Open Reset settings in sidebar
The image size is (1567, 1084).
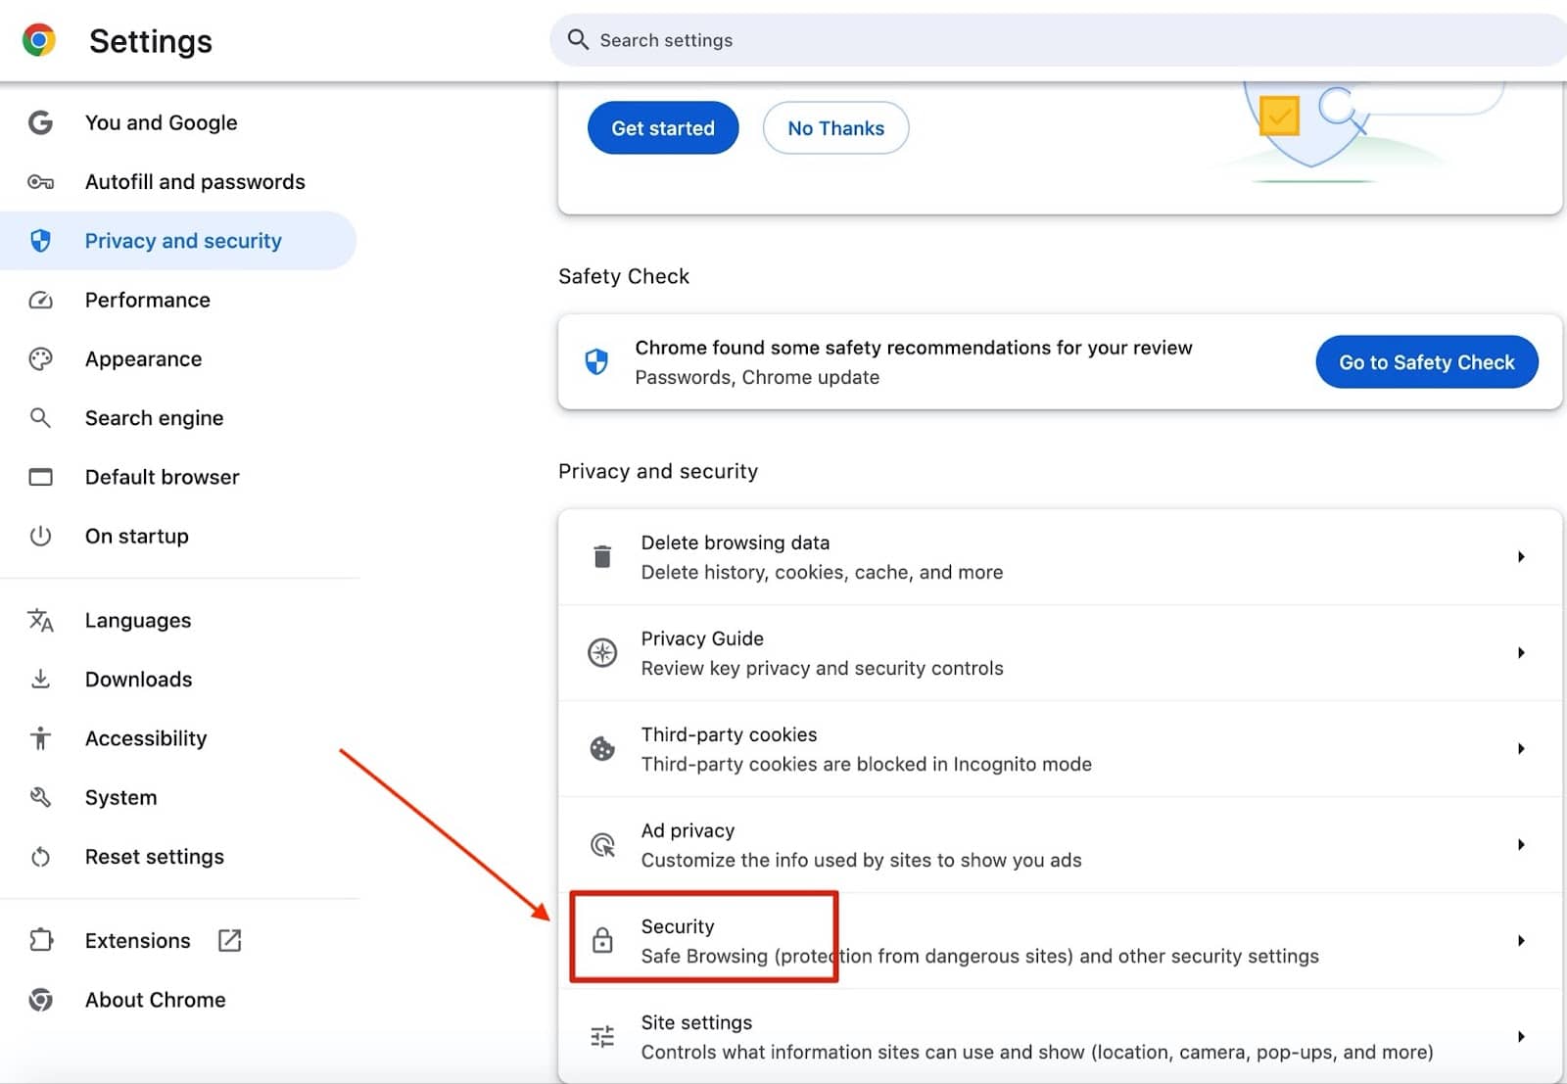[x=154, y=857]
